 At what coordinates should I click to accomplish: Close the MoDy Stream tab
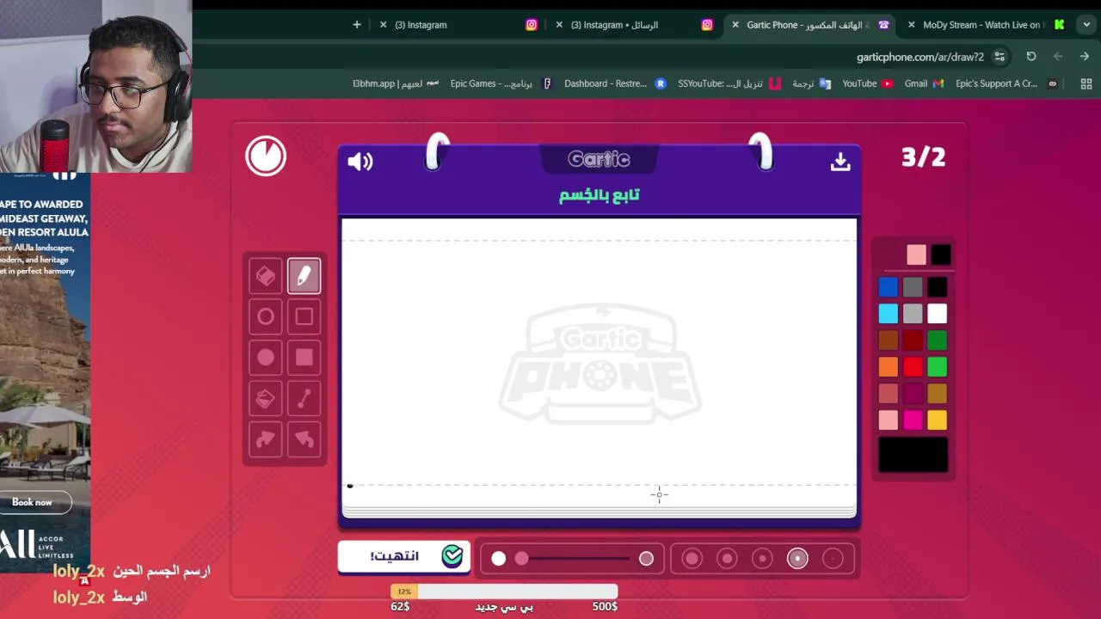[x=912, y=25]
